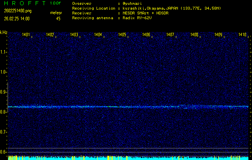Click the 26.02.25 14:00 timestamp
The height and width of the screenshot is (160, 252).
[x=17, y=18]
